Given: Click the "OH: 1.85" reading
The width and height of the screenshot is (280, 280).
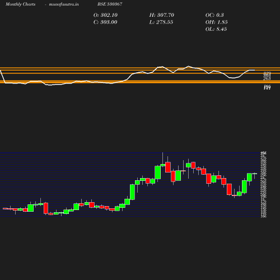Looking at the screenshot, I should coord(216,22).
